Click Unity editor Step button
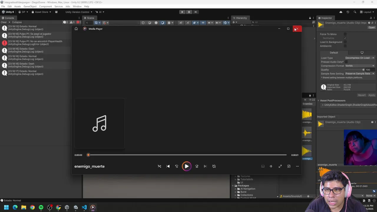The height and width of the screenshot is (212, 377). pyautogui.click(x=195, y=12)
